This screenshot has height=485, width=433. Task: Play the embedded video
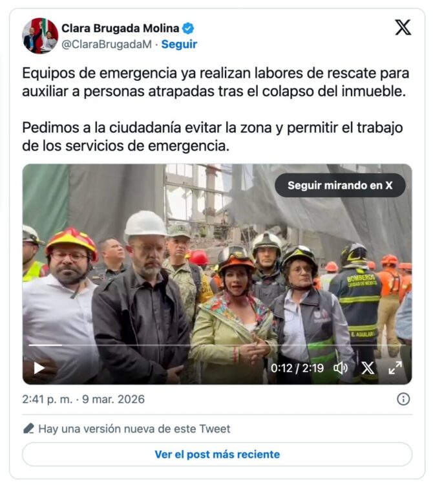point(39,368)
